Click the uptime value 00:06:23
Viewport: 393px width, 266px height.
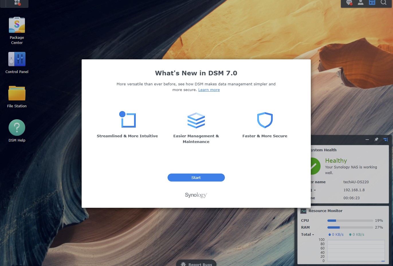pyautogui.click(x=351, y=198)
